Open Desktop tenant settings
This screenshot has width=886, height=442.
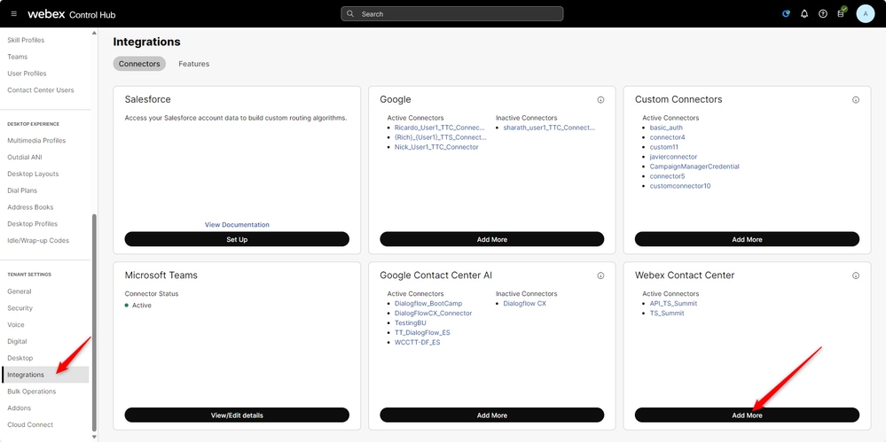[20, 358]
